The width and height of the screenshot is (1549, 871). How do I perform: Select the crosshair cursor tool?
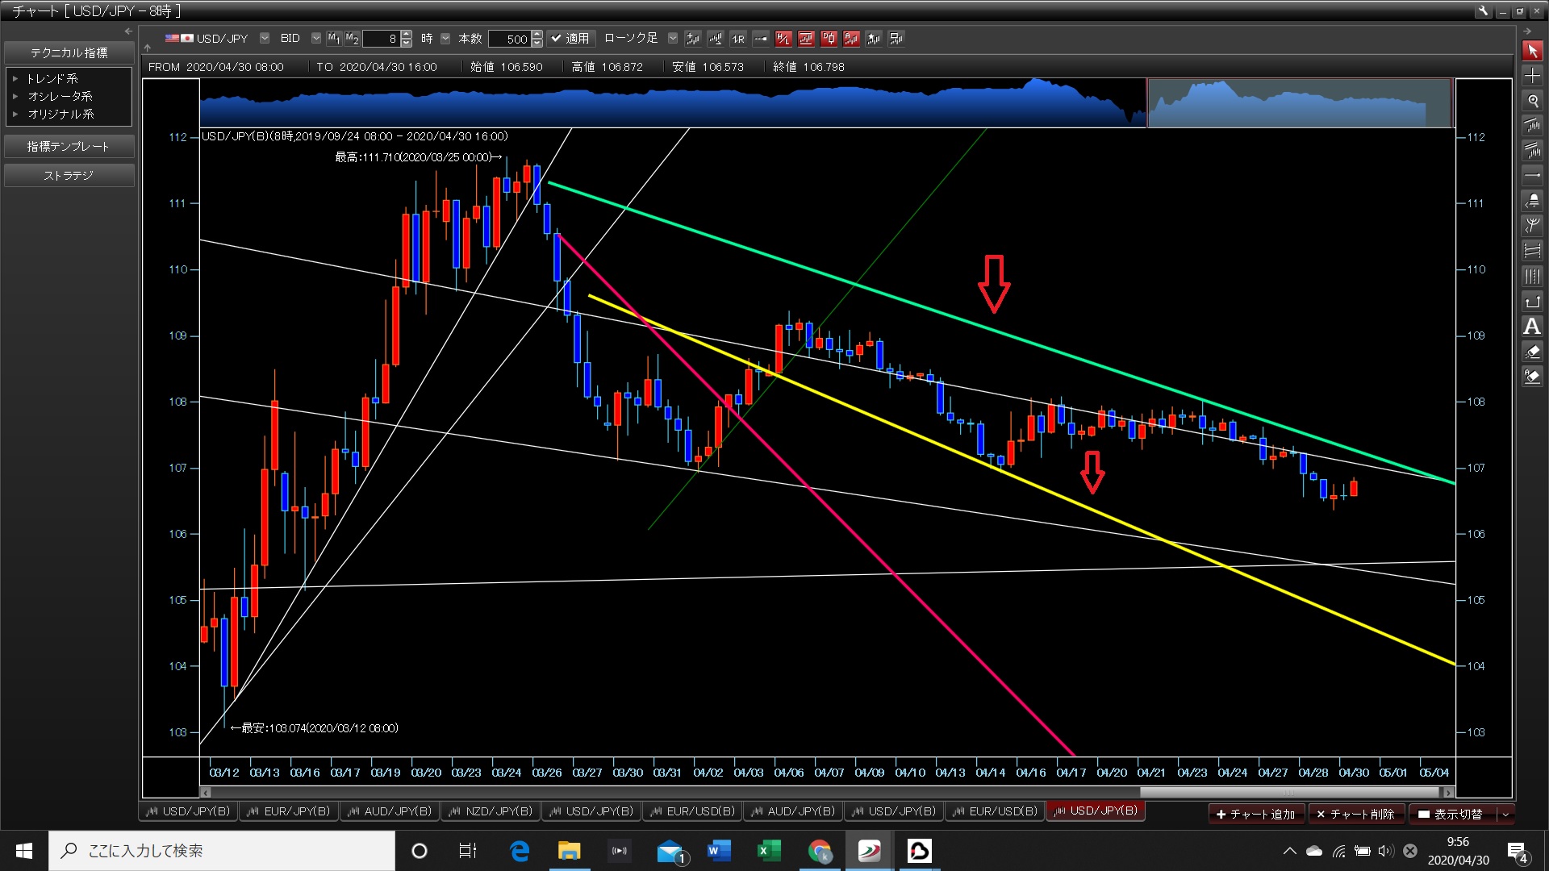(1532, 76)
